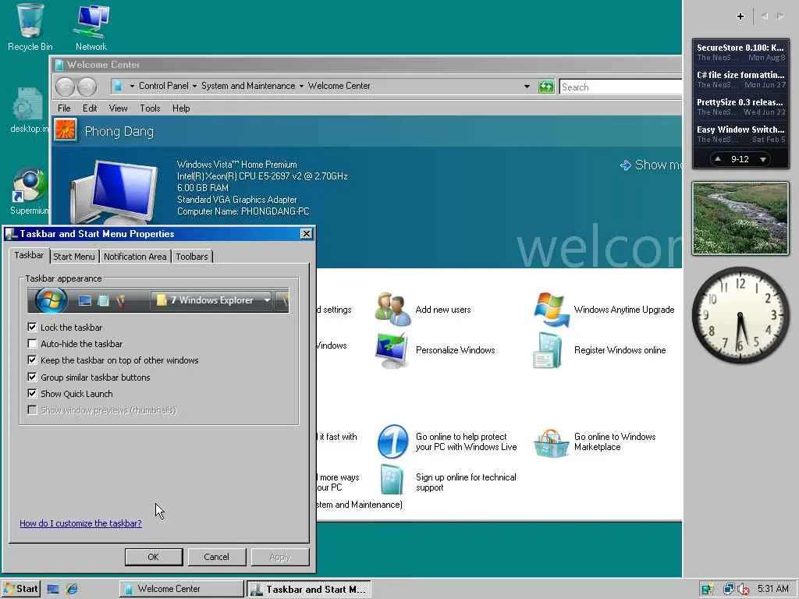Click the Welcome Center search field
The height and width of the screenshot is (599, 799).
click(x=620, y=87)
